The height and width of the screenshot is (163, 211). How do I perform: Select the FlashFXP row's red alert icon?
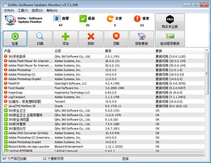[x=5, y=83]
